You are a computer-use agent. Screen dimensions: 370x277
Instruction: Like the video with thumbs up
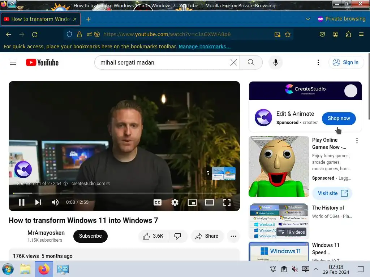[153, 236]
